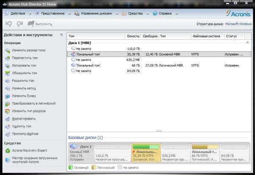Sort by the Емкость column header

click(x=133, y=36)
